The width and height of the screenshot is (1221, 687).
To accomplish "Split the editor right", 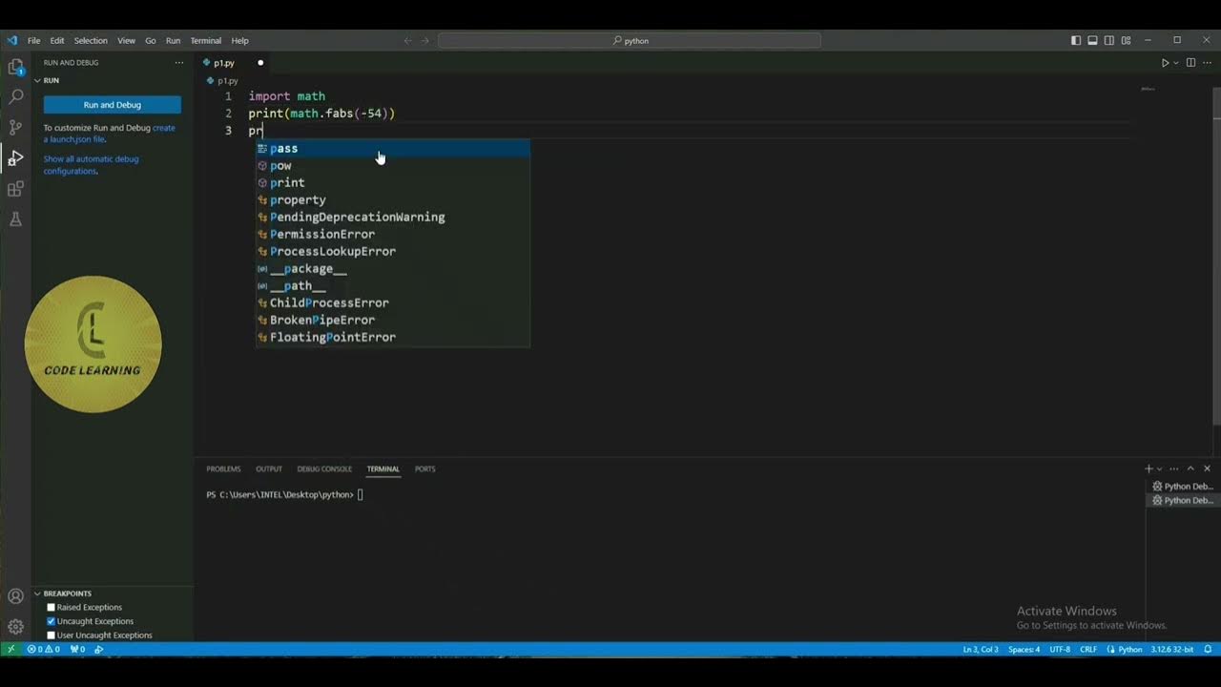I will point(1190,63).
